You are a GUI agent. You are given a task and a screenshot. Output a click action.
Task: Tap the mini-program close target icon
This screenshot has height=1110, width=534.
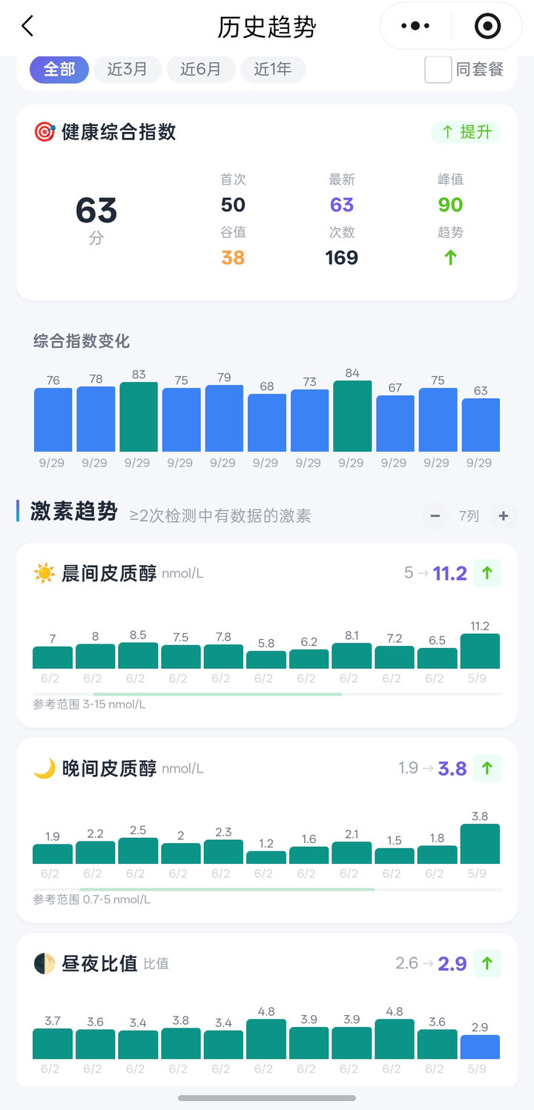487,26
